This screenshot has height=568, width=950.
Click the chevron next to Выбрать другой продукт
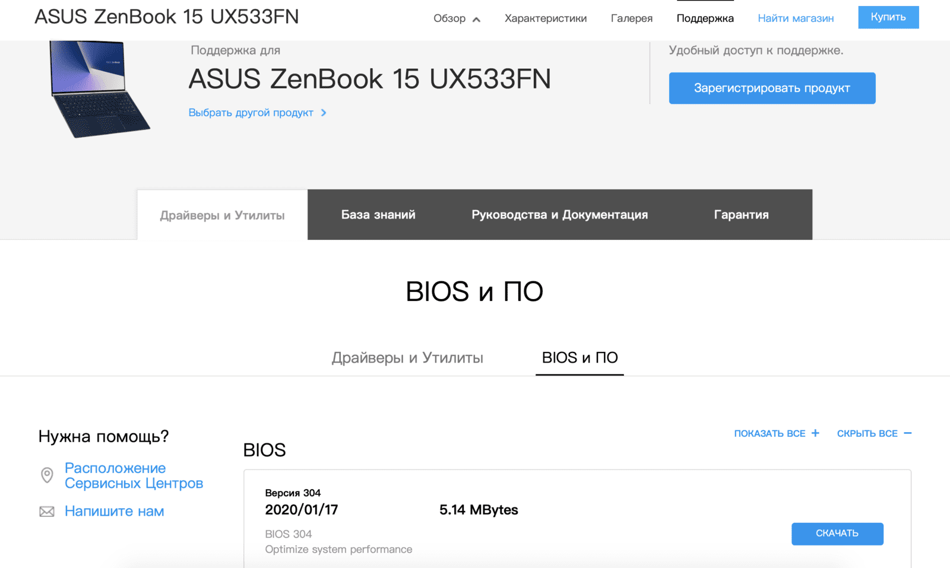(324, 113)
